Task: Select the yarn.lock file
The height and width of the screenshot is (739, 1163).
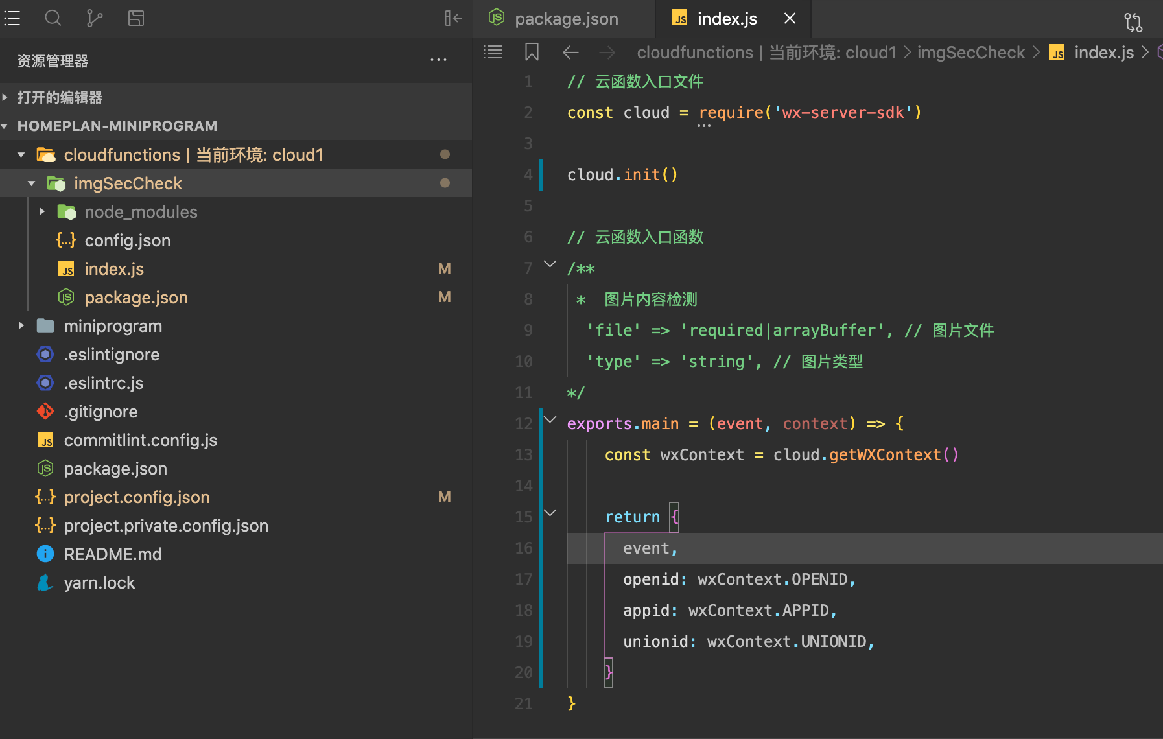Action: pos(236,583)
